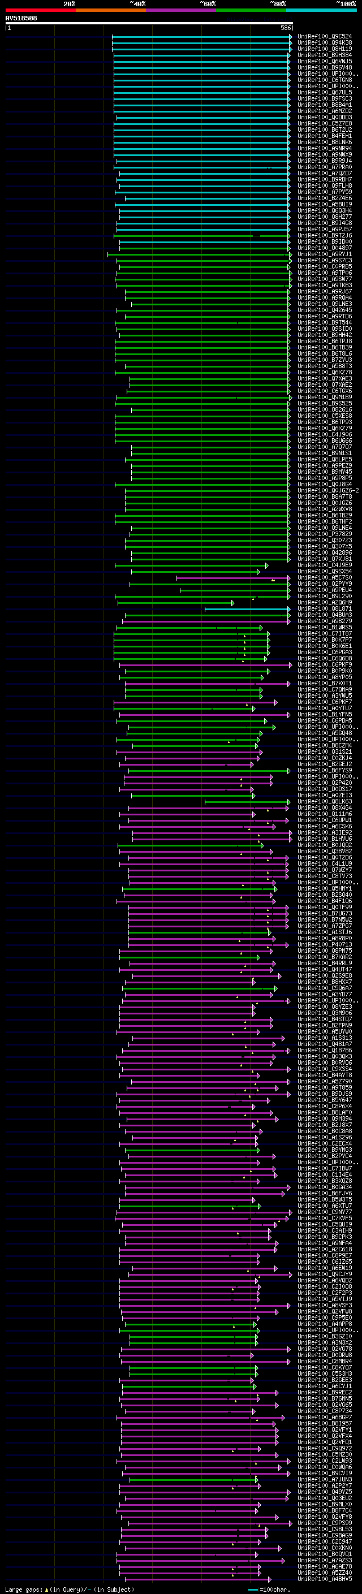Select hit label UniRef100_B4FEM1
The image size is (362, 1594).
coord(325,136)
